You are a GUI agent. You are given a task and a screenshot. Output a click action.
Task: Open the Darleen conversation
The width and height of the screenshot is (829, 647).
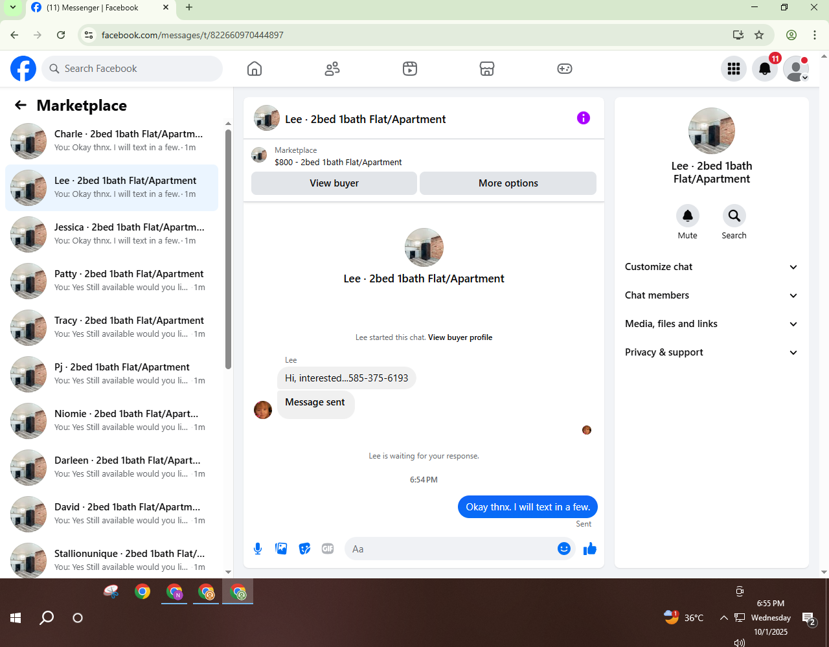pyautogui.click(x=112, y=468)
